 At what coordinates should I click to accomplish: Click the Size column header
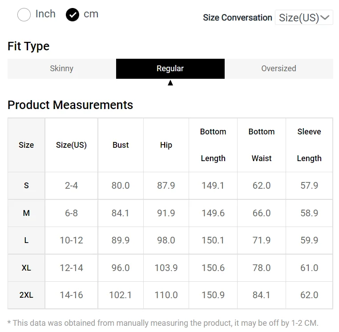click(x=26, y=145)
